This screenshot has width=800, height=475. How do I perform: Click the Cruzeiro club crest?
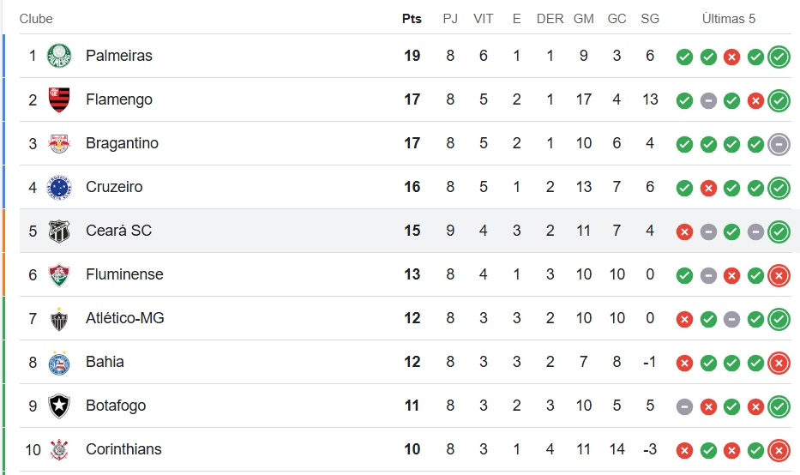[x=59, y=187]
